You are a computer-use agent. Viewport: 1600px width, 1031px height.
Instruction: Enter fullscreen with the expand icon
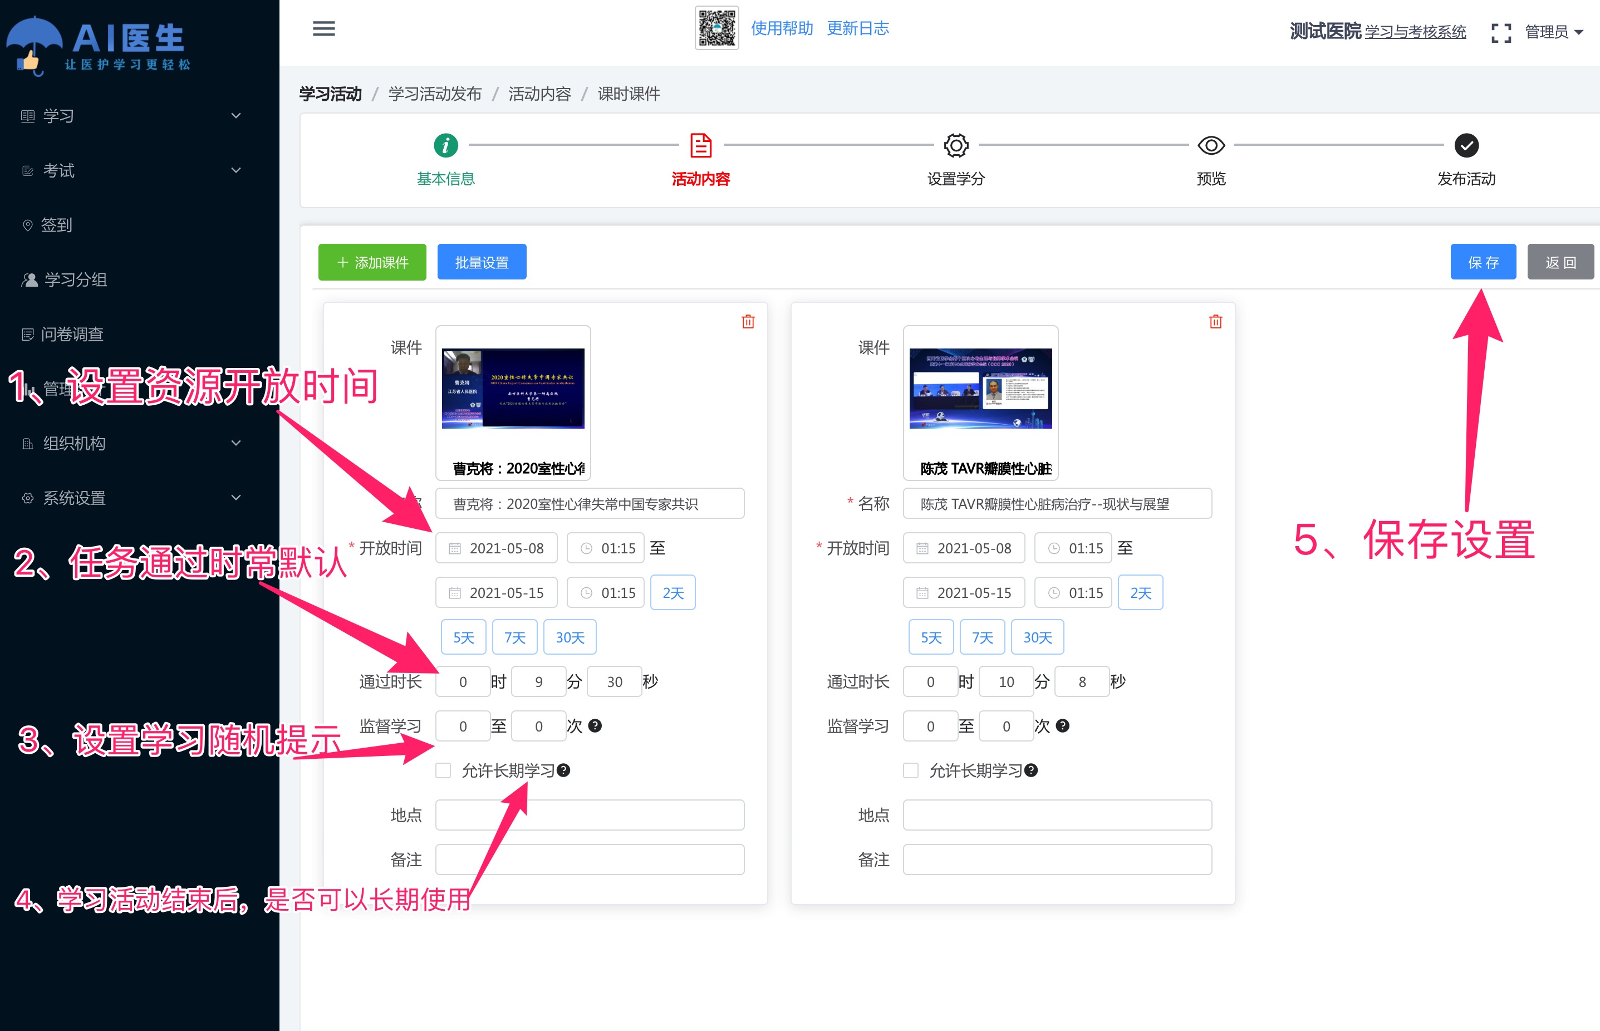click(1501, 33)
